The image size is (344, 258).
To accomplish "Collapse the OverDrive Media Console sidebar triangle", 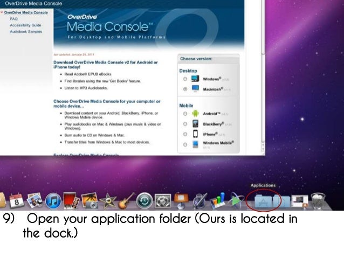I will pyautogui.click(x=2, y=12).
